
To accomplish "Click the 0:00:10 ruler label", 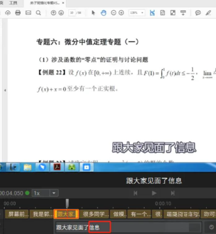I will pyautogui.click(x=163, y=203).
